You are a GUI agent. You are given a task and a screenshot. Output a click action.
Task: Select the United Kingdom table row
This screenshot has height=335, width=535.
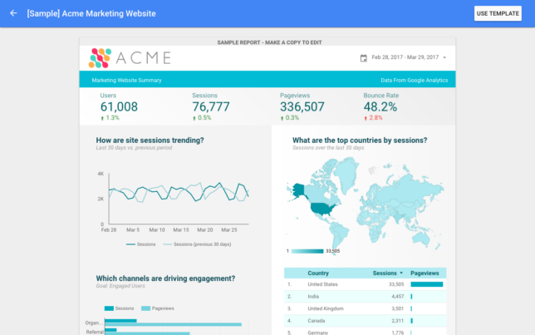365,308
